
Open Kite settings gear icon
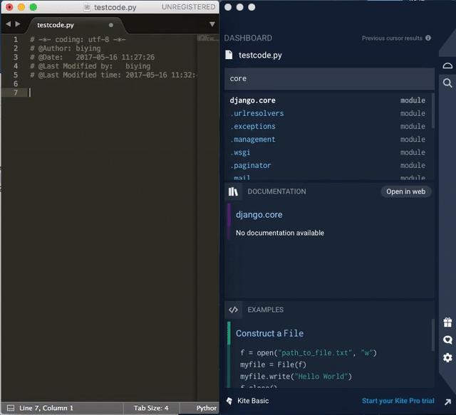click(447, 357)
